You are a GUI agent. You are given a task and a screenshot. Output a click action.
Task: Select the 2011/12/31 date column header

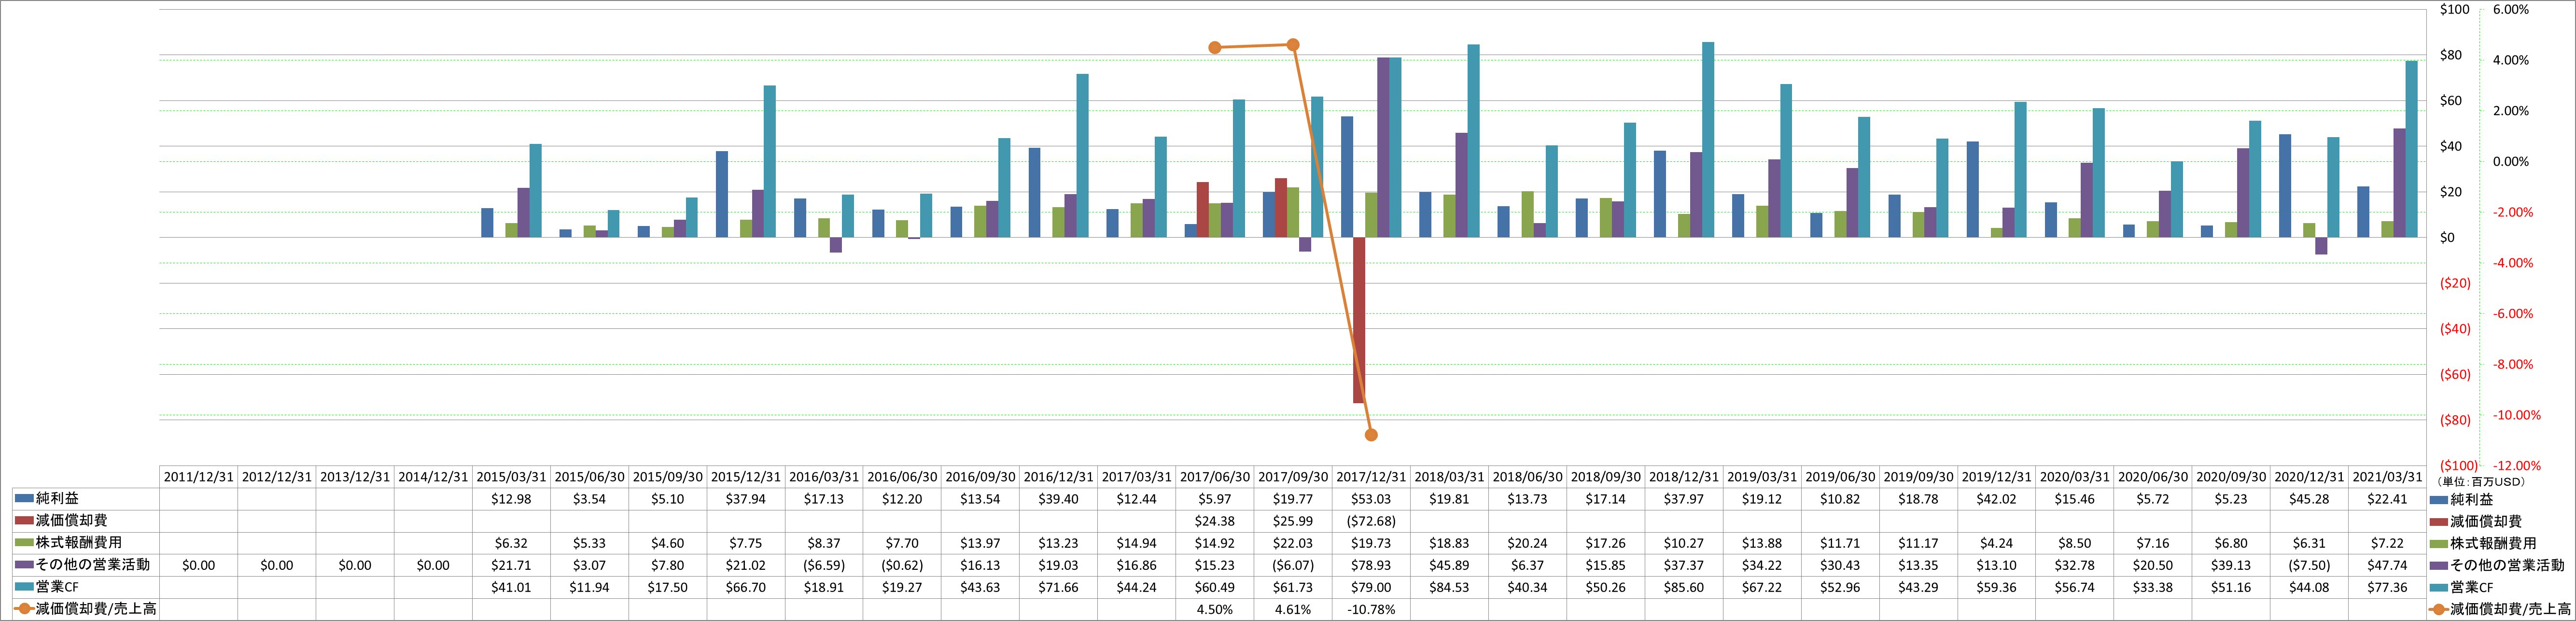[199, 477]
